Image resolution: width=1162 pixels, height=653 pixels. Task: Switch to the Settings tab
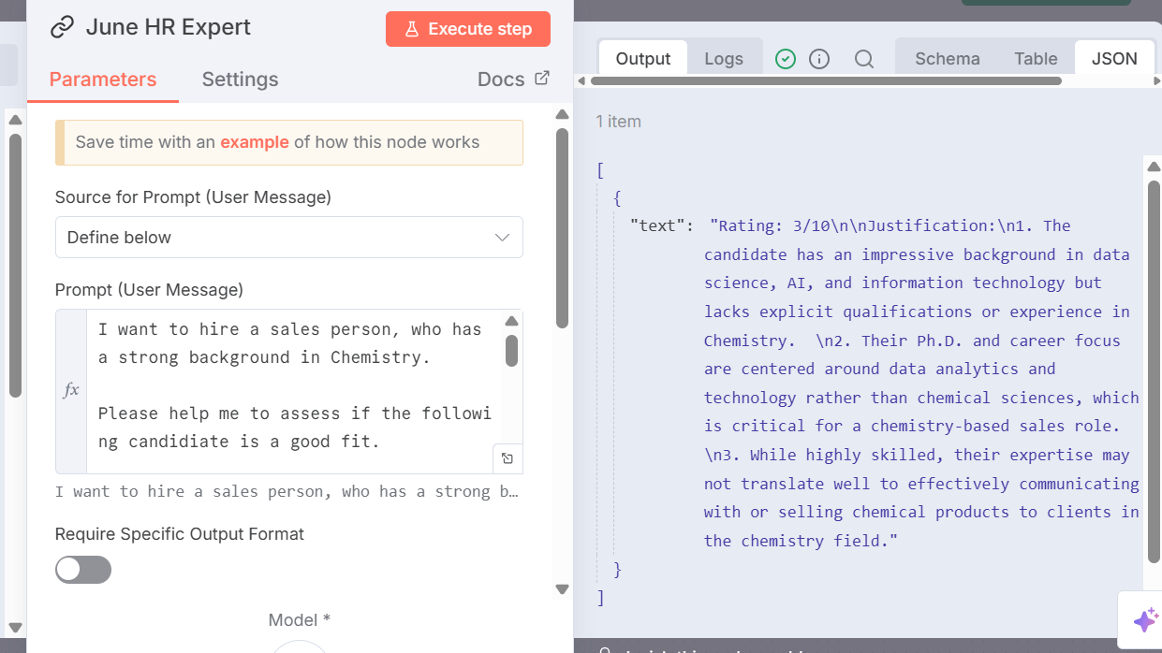[240, 80]
